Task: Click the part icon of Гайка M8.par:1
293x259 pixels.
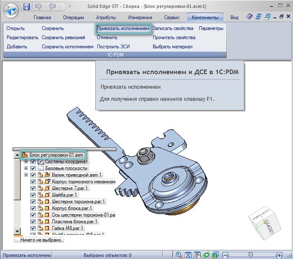Action: point(47,228)
